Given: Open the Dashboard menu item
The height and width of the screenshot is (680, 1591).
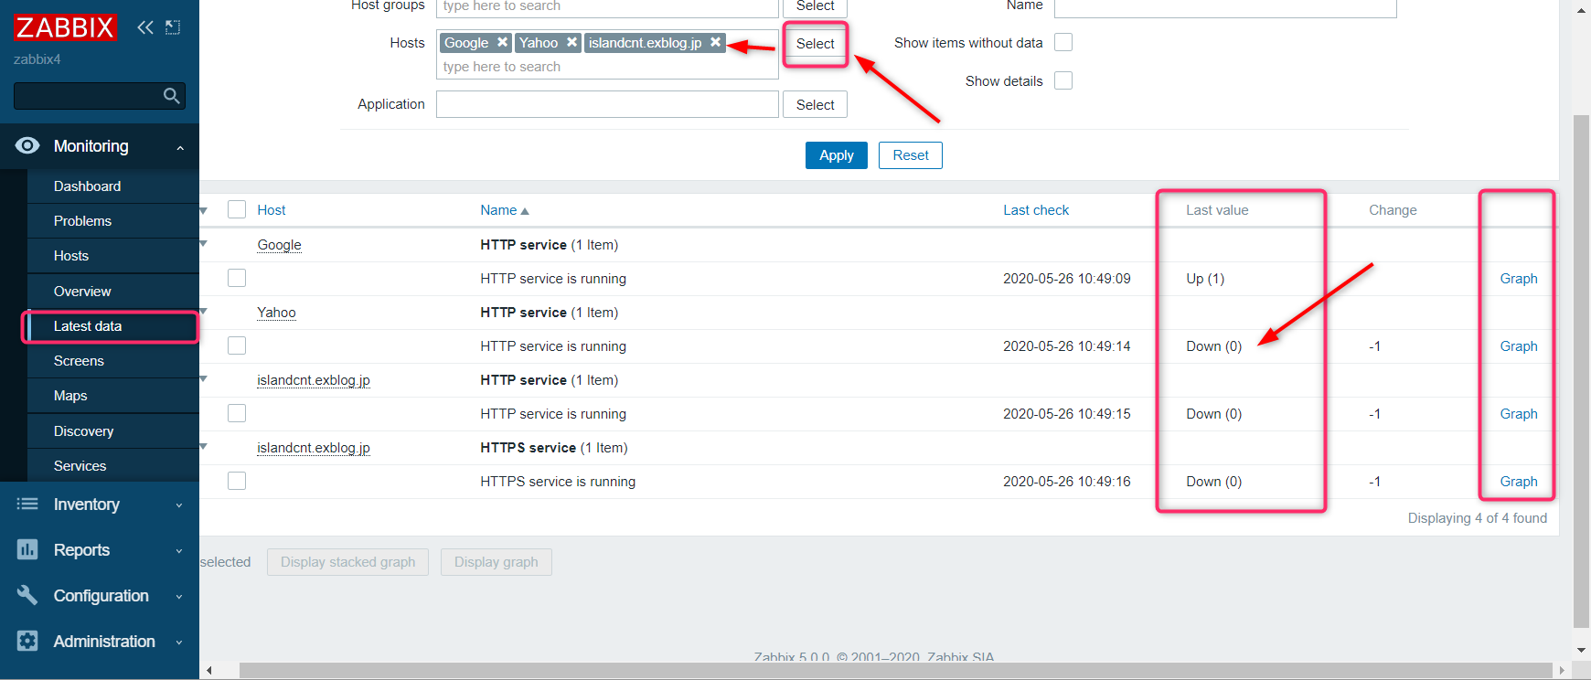Looking at the screenshot, I should tap(112, 186).
